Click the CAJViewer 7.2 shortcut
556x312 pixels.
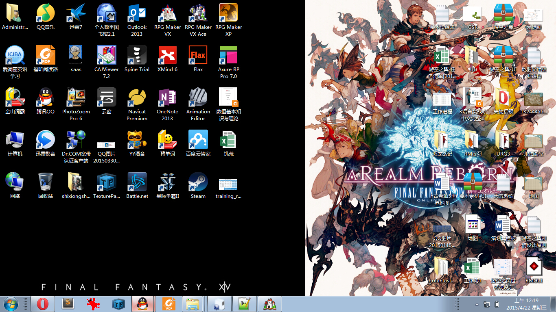[x=107, y=63]
